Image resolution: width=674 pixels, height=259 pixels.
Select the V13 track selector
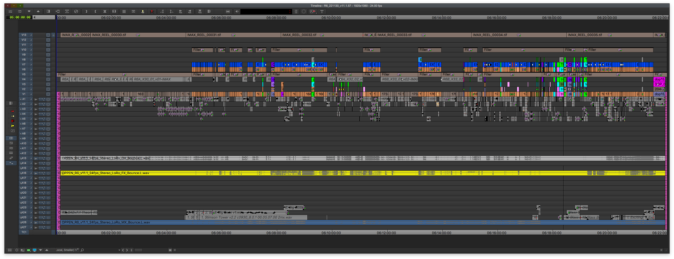[24, 35]
